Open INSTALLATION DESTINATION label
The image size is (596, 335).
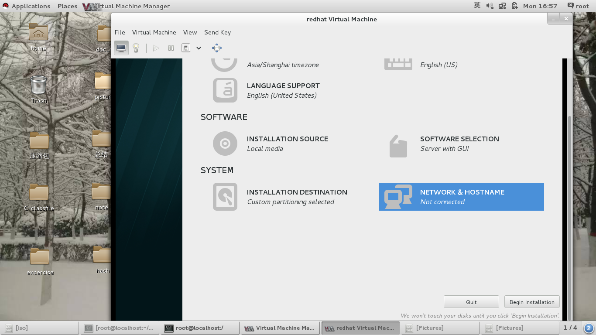[297, 192]
